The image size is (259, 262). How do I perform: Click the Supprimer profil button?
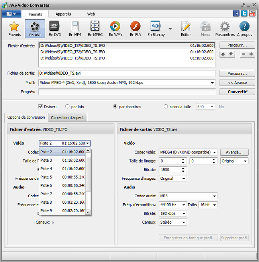tap(234, 238)
